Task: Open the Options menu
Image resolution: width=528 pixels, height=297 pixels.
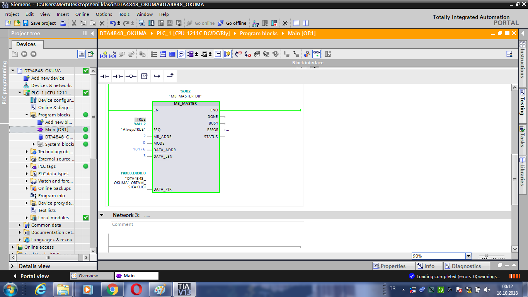Action: [x=104, y=14]
